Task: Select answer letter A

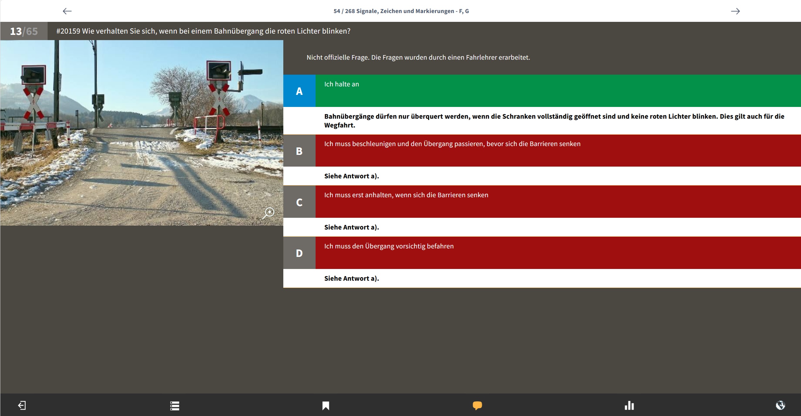Action: point(299,91)
